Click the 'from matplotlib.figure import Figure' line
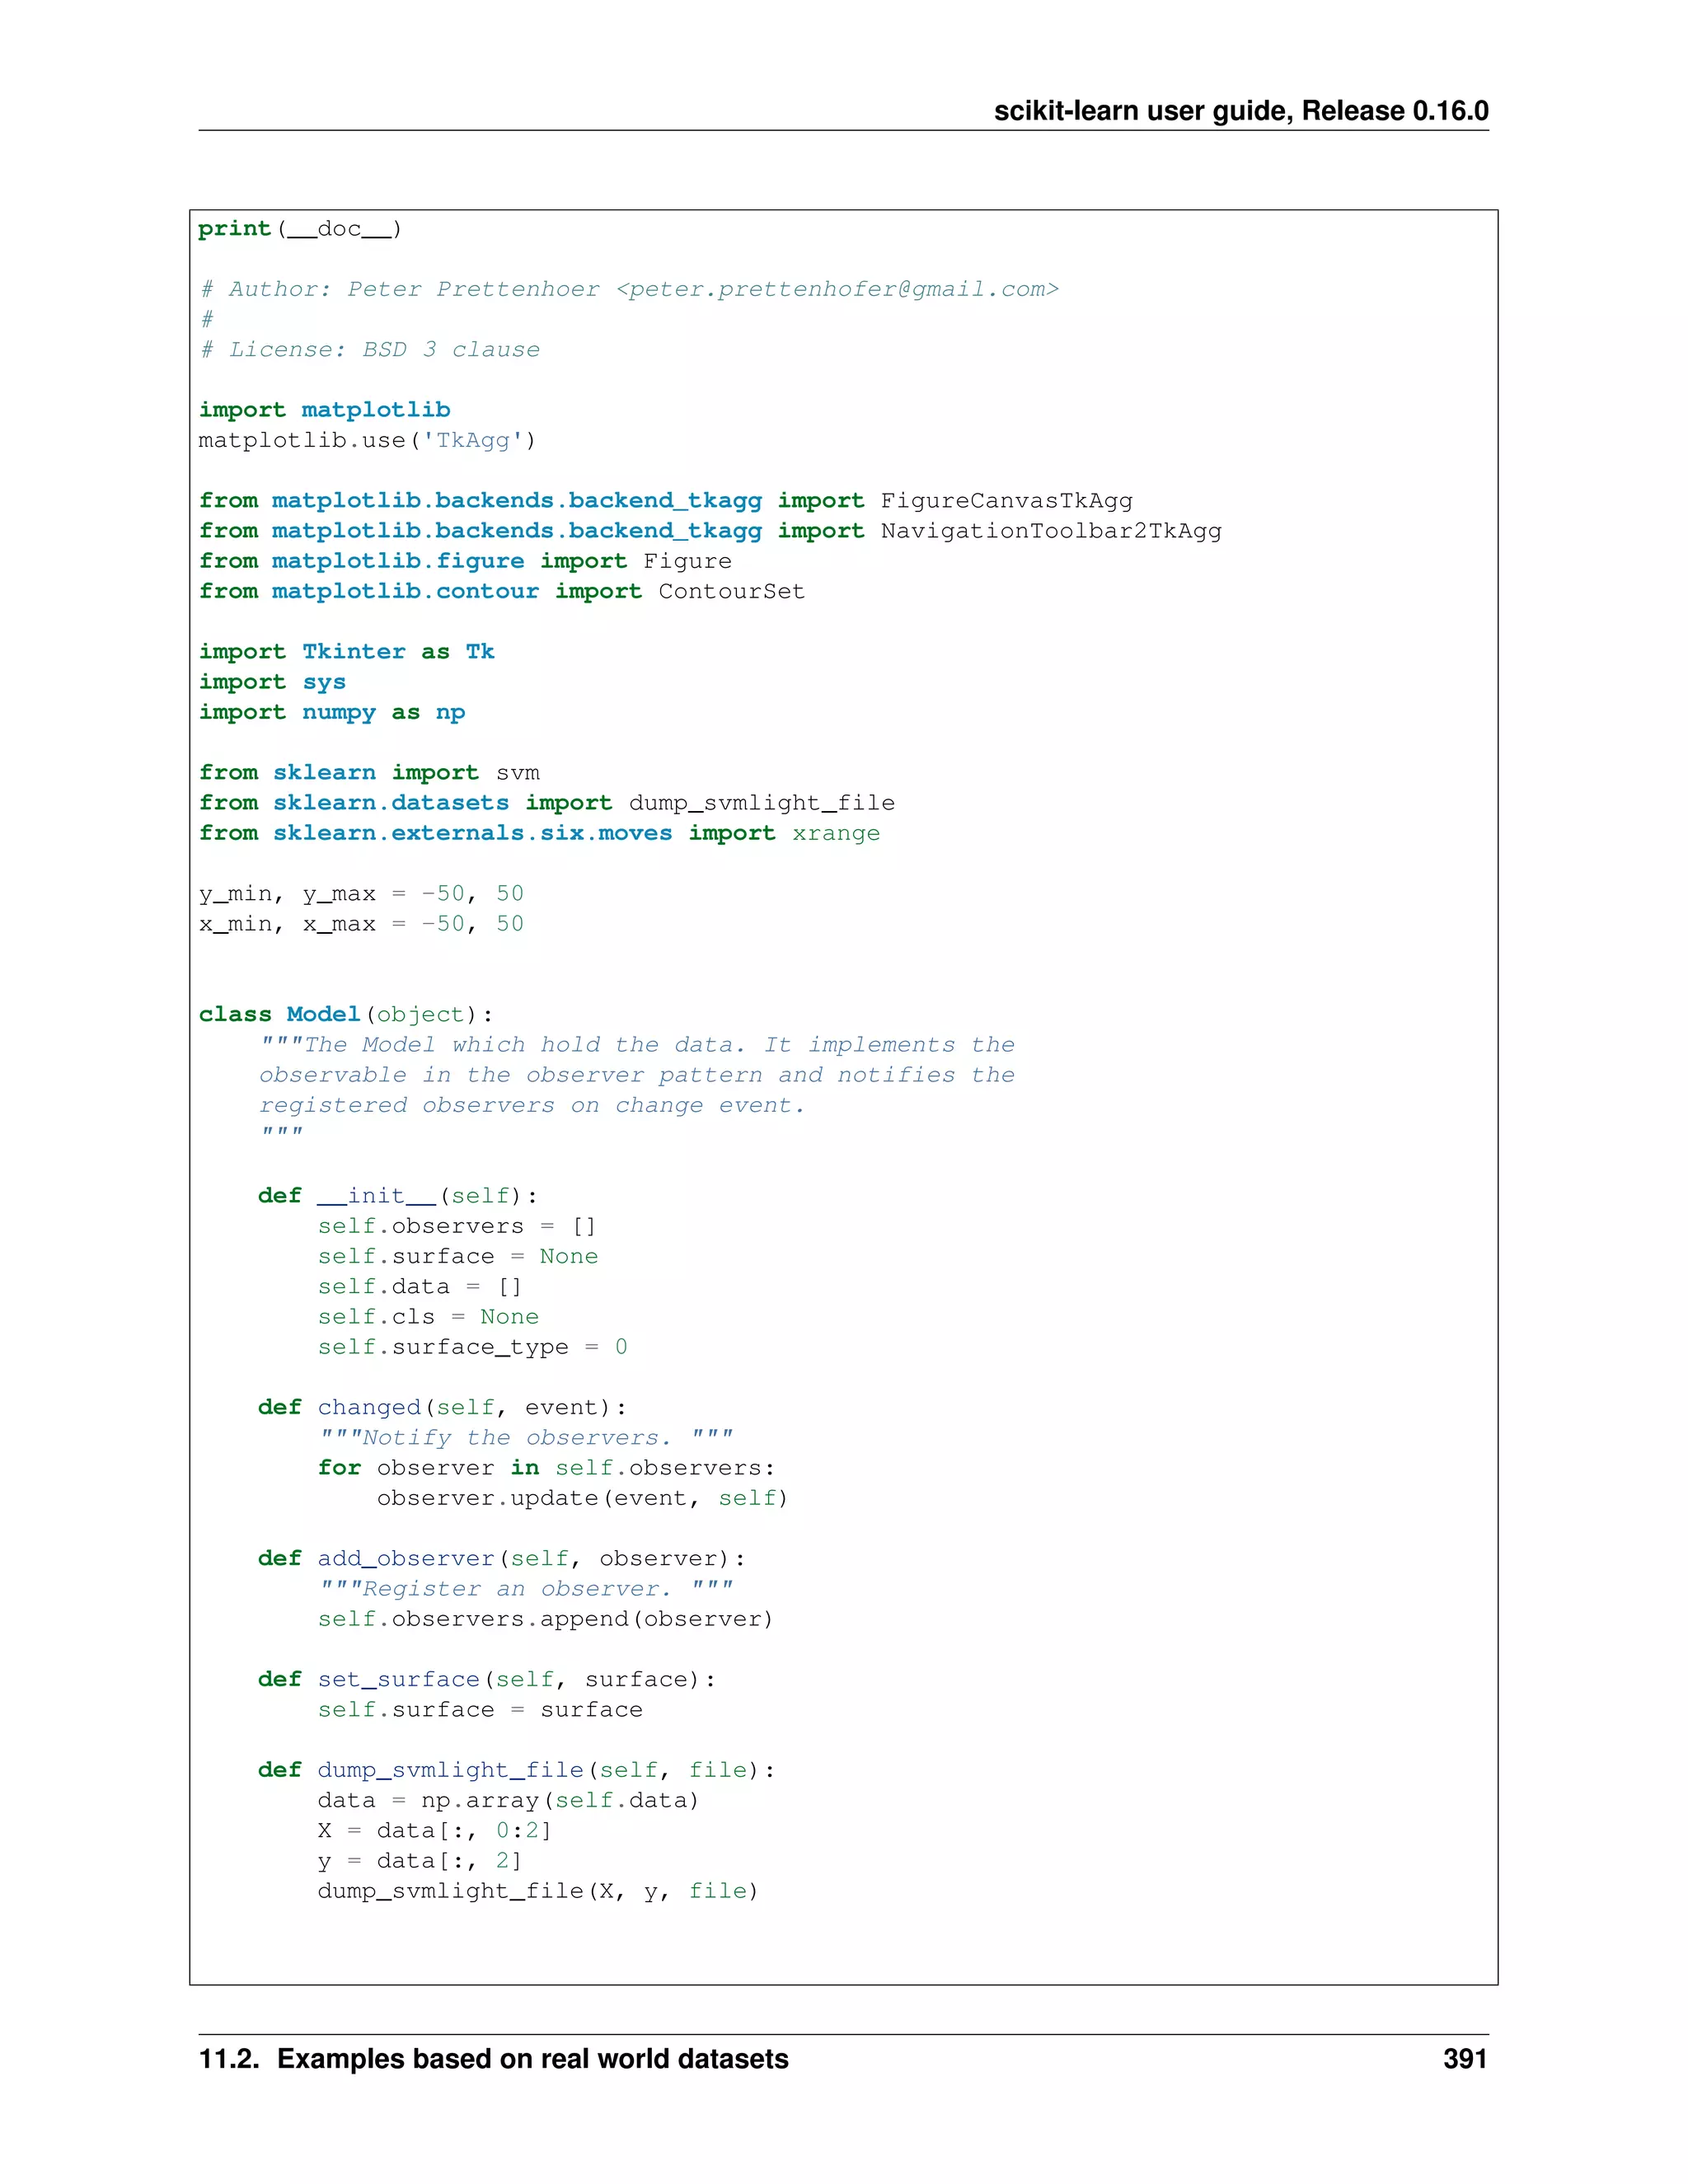The height and width of the screenshot is (2184, 1688). [x=465, y=561]
